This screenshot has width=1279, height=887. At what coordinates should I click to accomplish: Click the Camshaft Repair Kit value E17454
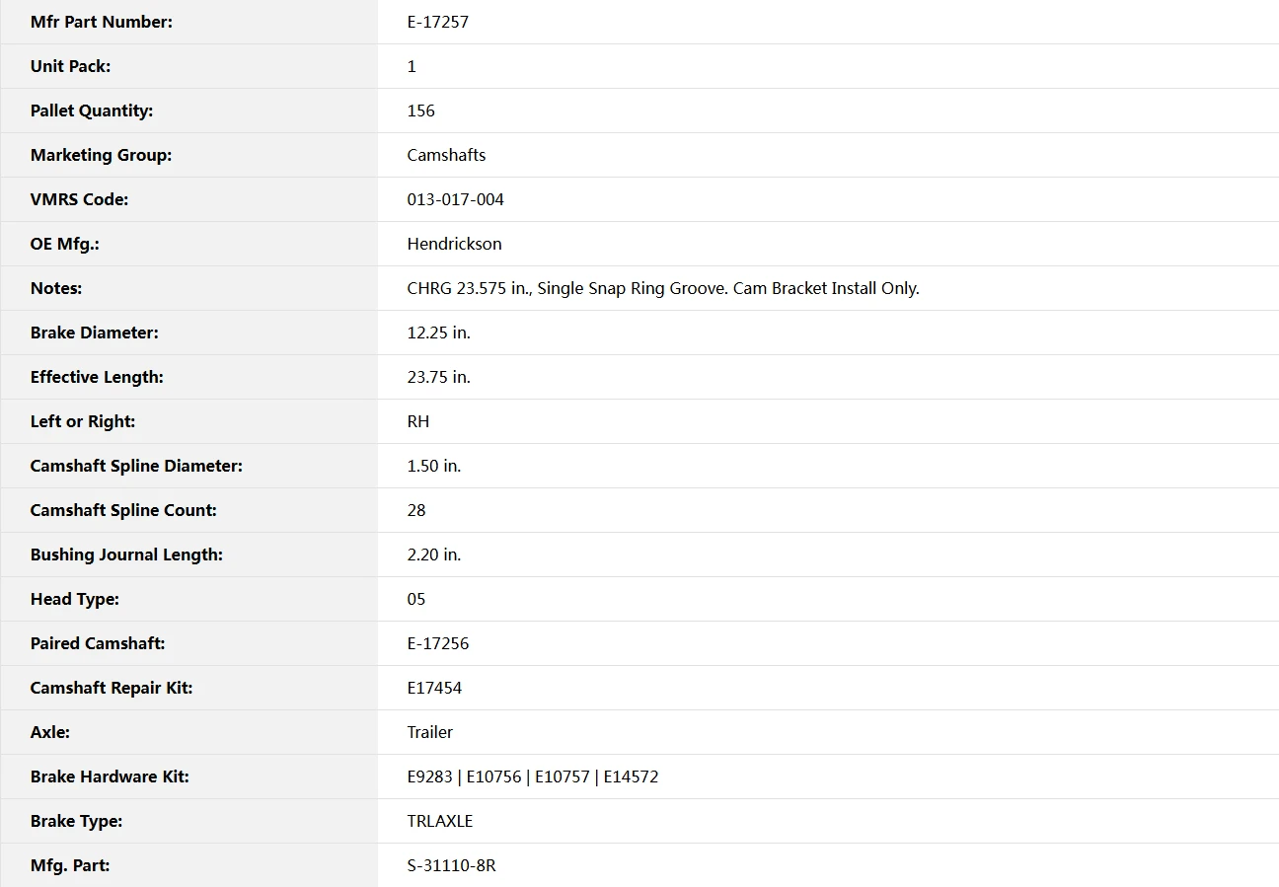(434, 688)
